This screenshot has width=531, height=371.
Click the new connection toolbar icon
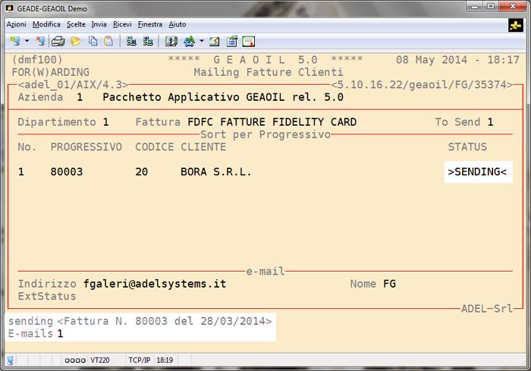point(14,41)
